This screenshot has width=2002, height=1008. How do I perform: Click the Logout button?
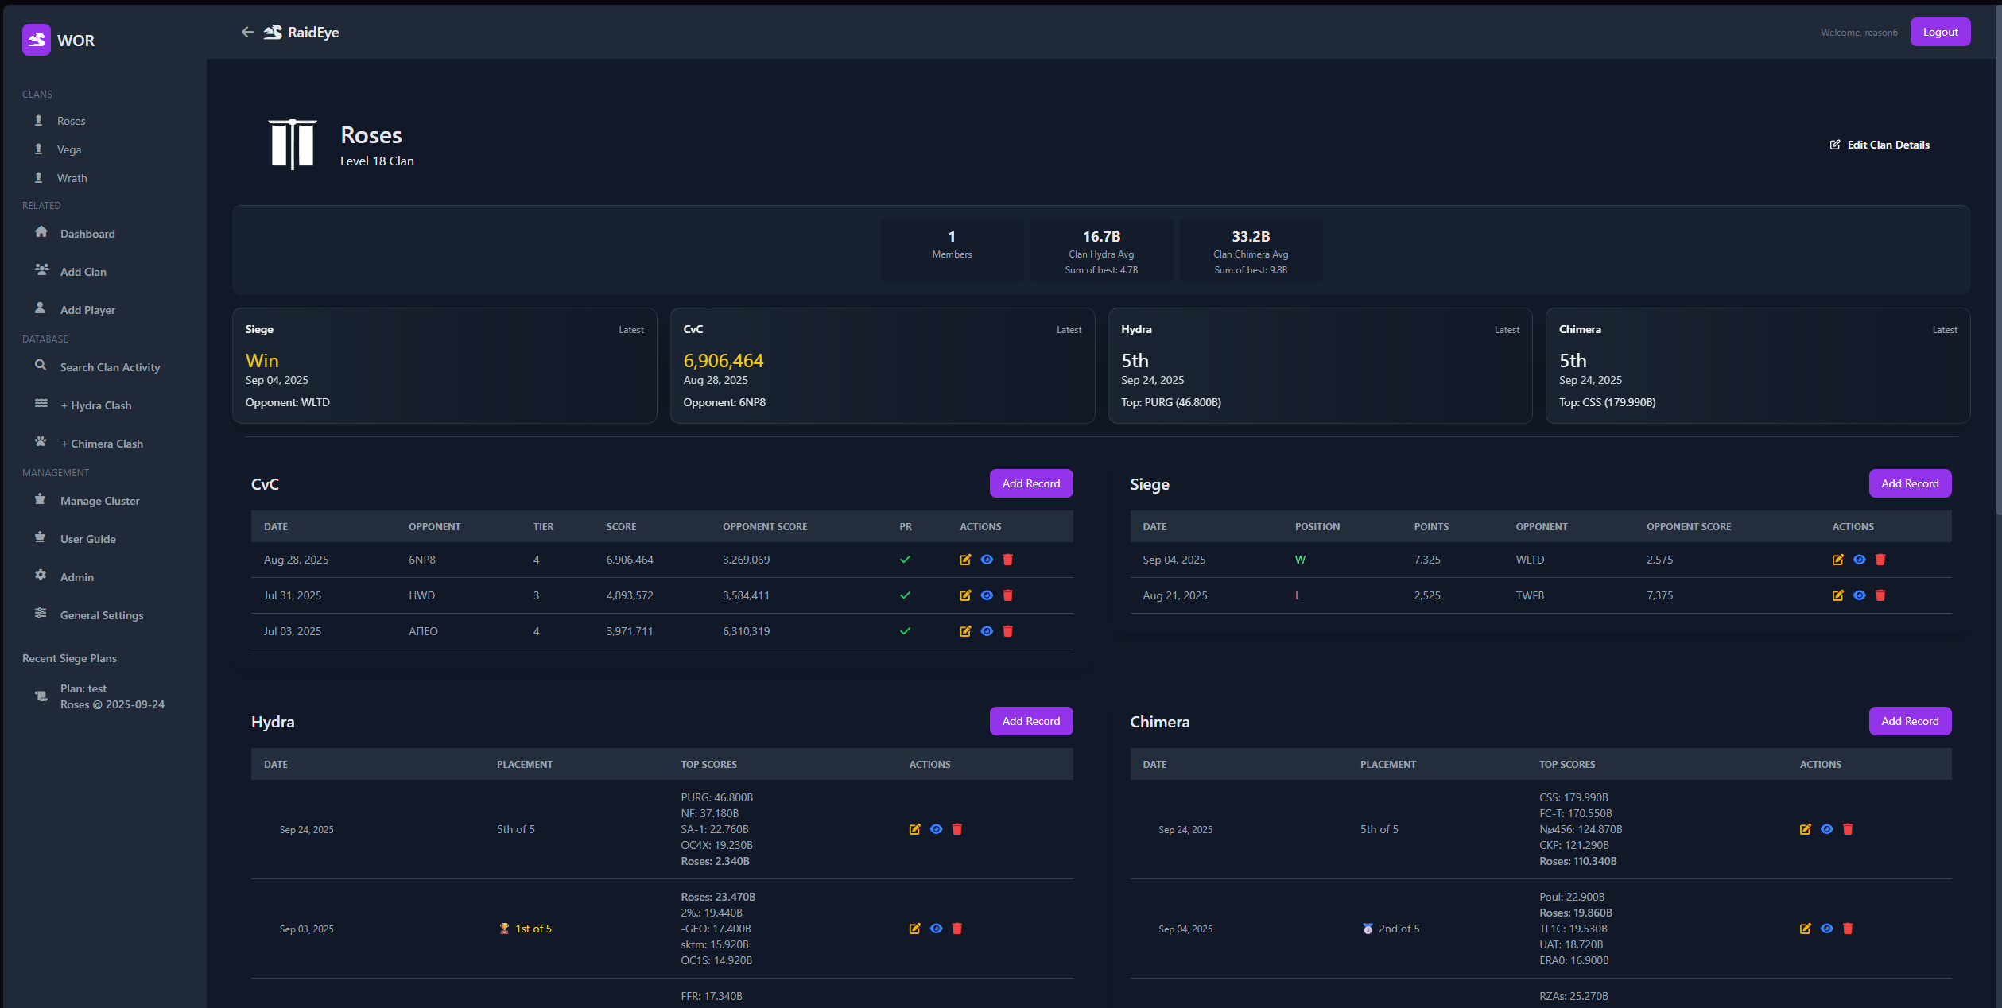pos(1940,31)
